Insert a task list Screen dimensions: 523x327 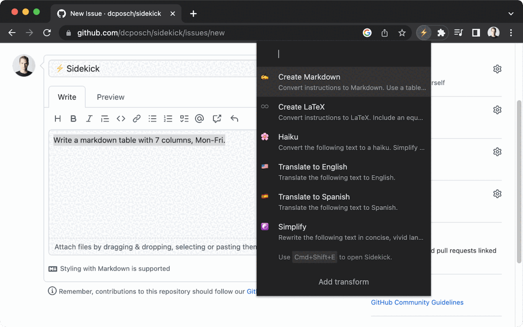pyautogui.click(x=184, y=119)
